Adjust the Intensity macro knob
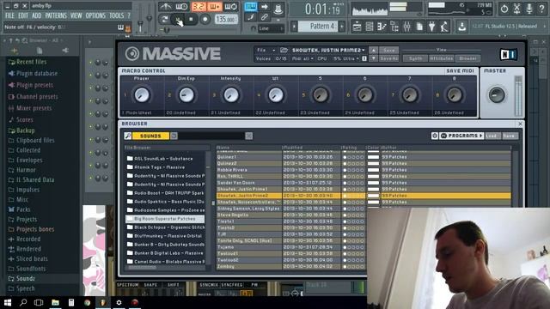This screenshot has height=309, width=550. pos(231,95)
